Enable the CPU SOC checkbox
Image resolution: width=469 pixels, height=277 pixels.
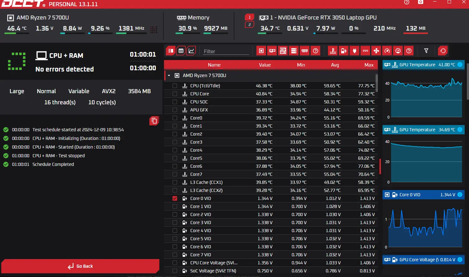click(x=175, y=102)
